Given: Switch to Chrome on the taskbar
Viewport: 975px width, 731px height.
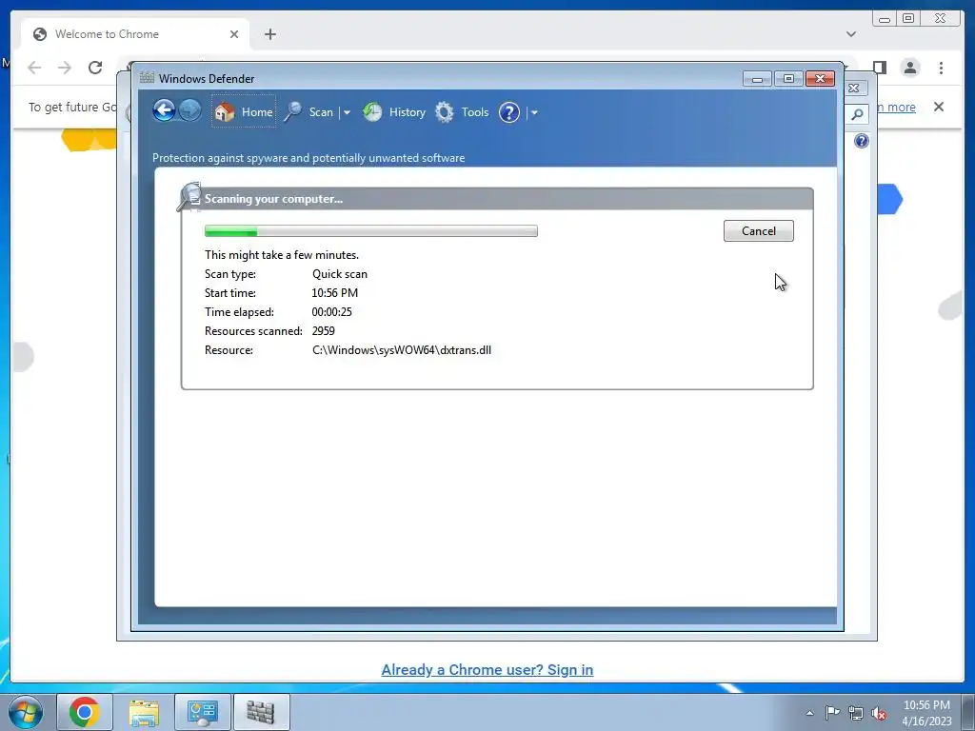Looking at the screenshot, I should [x=85, y=712].
